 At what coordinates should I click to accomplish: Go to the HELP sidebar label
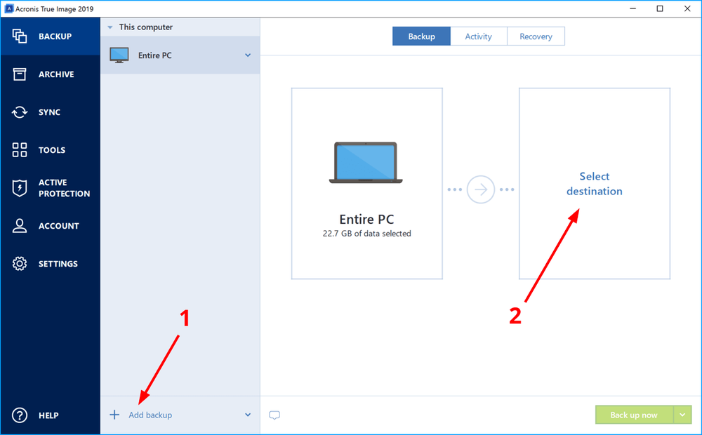coord(48,415)
